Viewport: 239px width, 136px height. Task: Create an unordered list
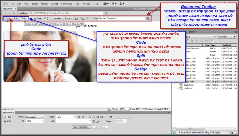pyautogui.click(x=90, y=117)
